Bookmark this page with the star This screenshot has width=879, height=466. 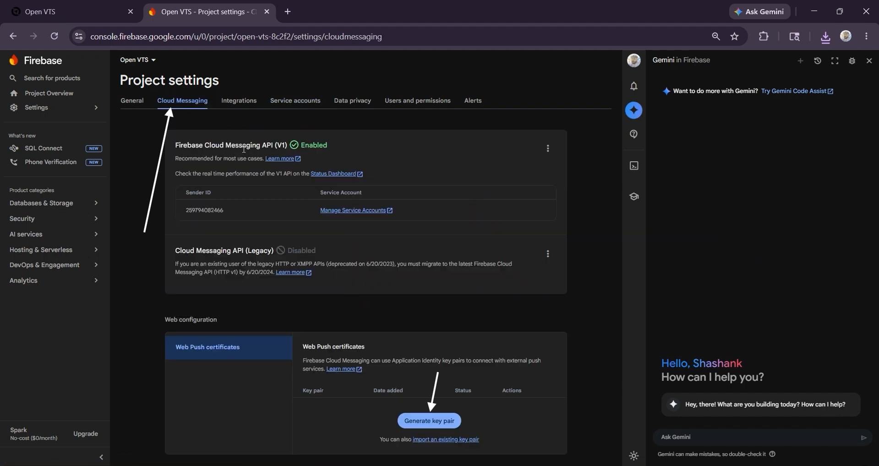pos(735,37)
